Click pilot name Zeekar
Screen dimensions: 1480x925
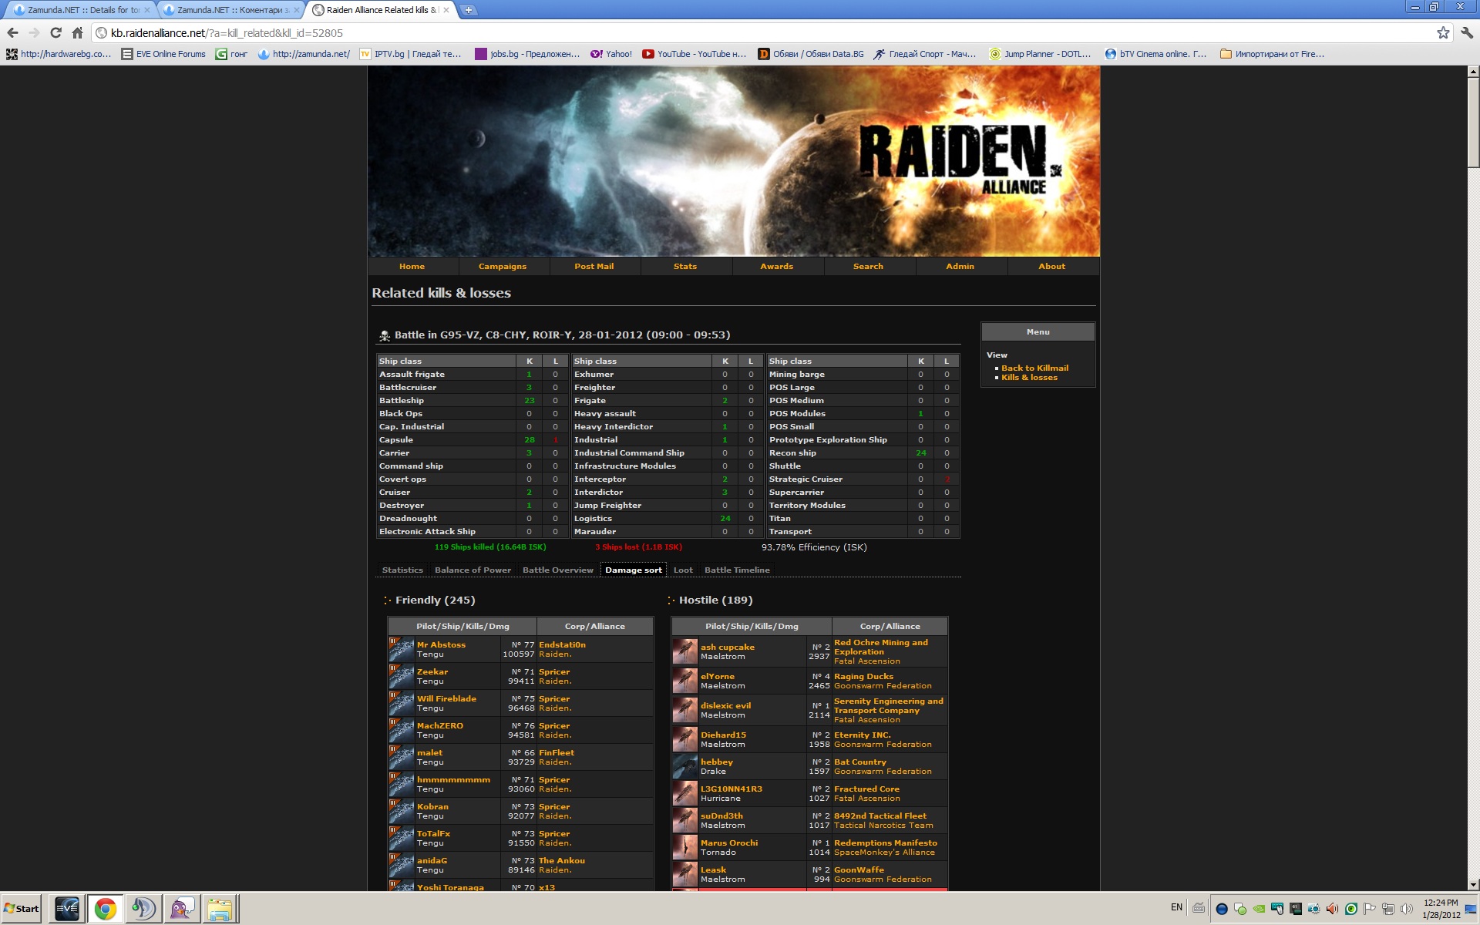432,672
